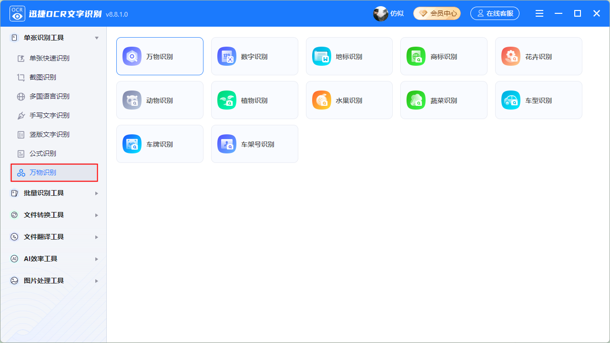Click the 蔬菜识别 vegetable icon

416,100
